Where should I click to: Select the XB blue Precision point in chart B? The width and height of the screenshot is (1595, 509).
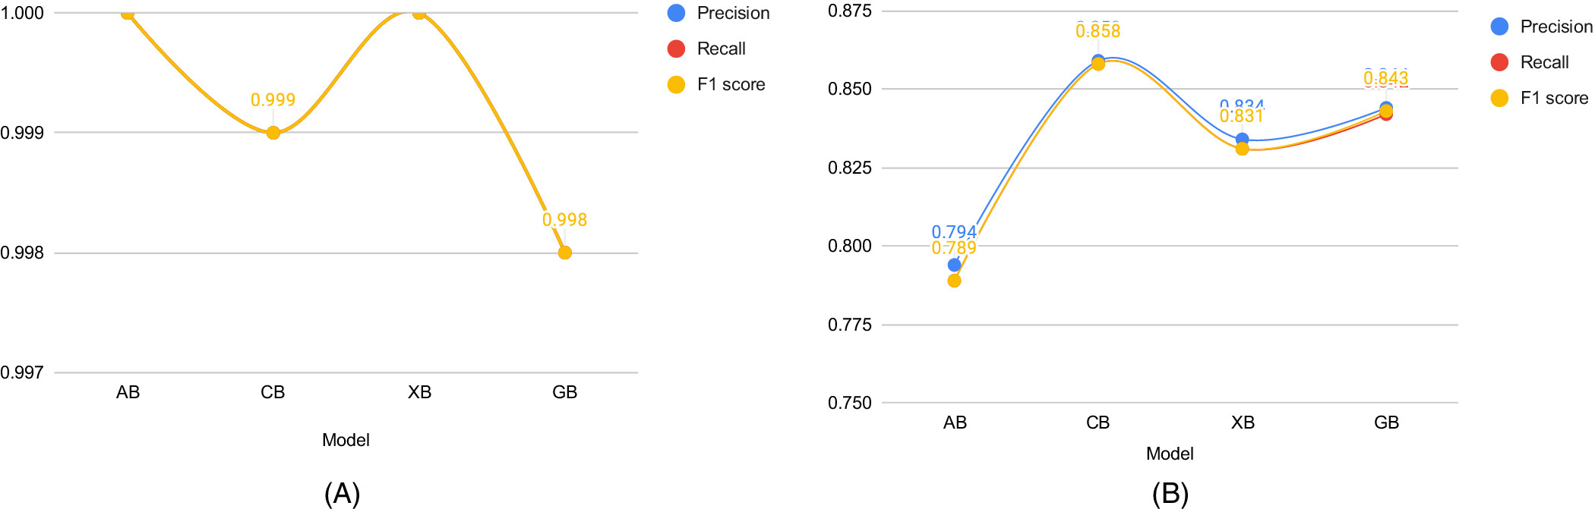1242,140
